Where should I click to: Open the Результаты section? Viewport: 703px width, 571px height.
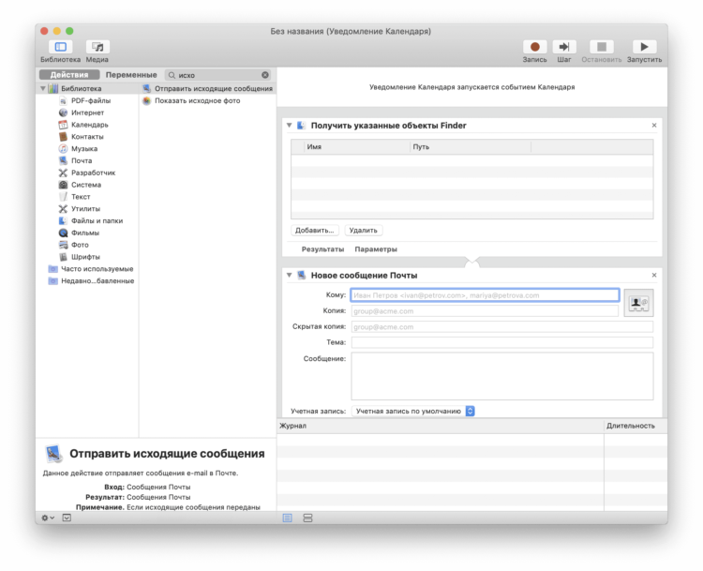coord(322,249)
